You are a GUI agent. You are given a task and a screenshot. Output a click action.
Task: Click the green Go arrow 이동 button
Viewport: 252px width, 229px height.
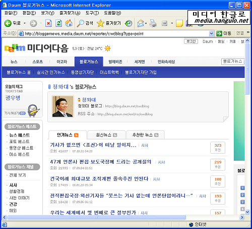(x=224, y=33)
